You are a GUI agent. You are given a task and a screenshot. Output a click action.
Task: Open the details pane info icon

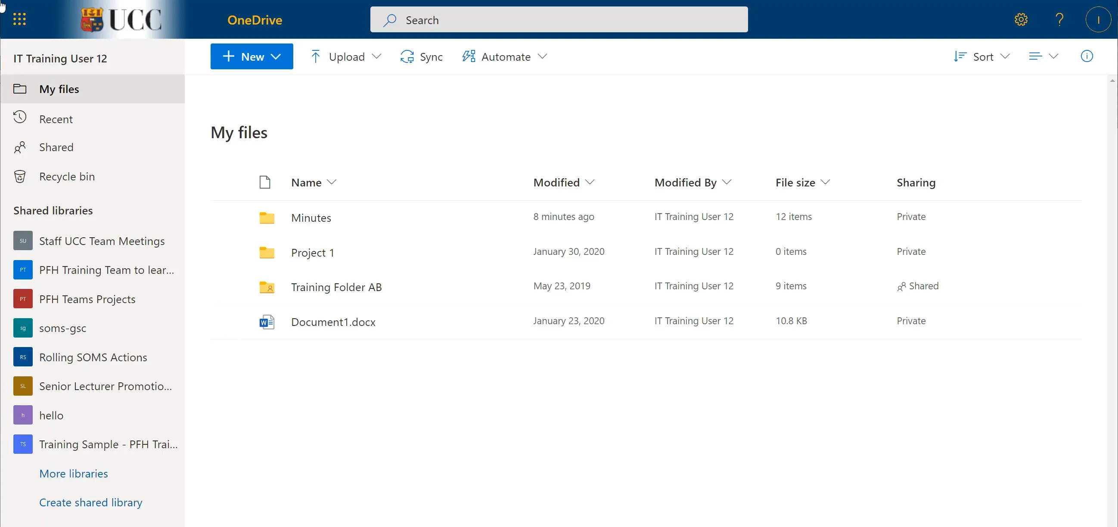[1086, 56]
